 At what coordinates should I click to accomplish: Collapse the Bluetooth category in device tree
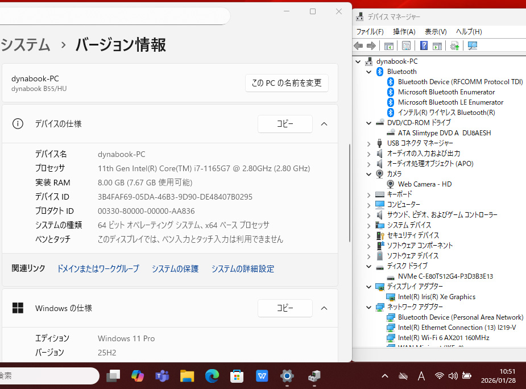tap(368, 72)
